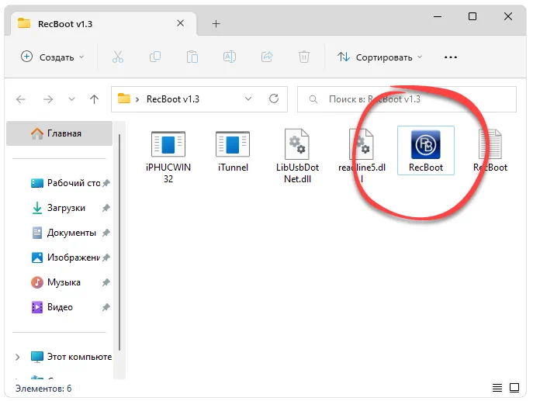
Task: Click the Copy icon in toolbar
Action: click(155, 57)
